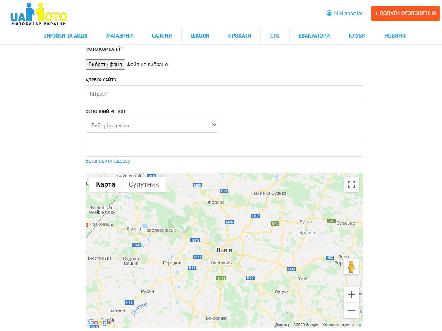Click the P40 road marker near Яворів
The image size is (442, 331).
(137, 245)
